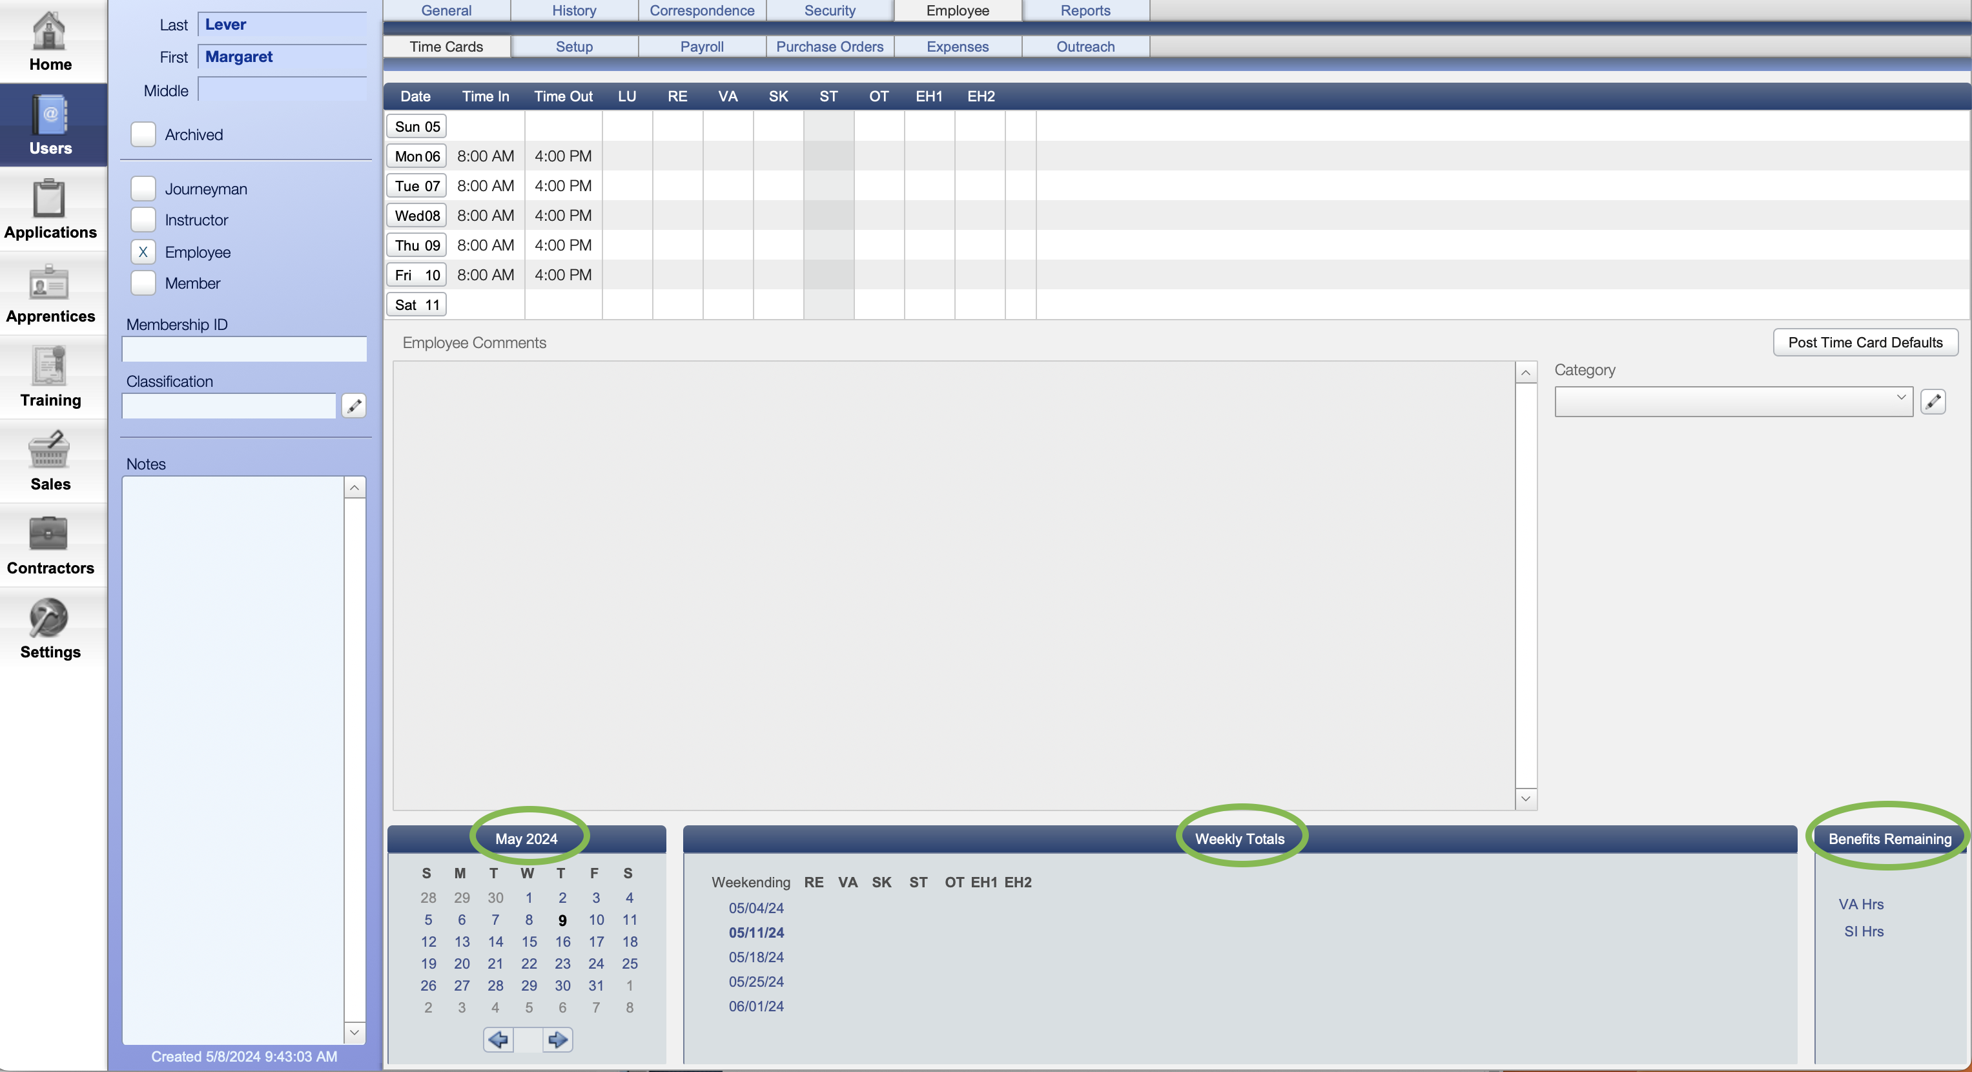Go to previous month in calendar
The width and height of the screenshot is (1972, 1072).
[498, 1040]
